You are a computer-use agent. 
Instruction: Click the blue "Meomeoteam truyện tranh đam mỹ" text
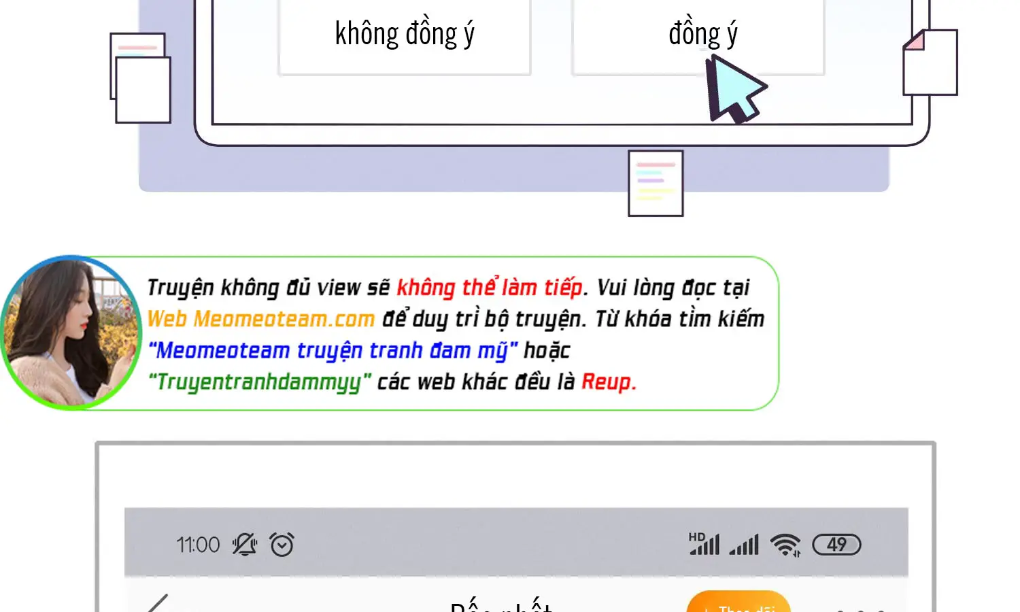click(333, 351)
